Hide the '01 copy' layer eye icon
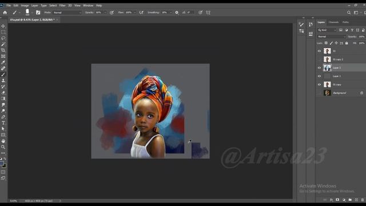 319,85
